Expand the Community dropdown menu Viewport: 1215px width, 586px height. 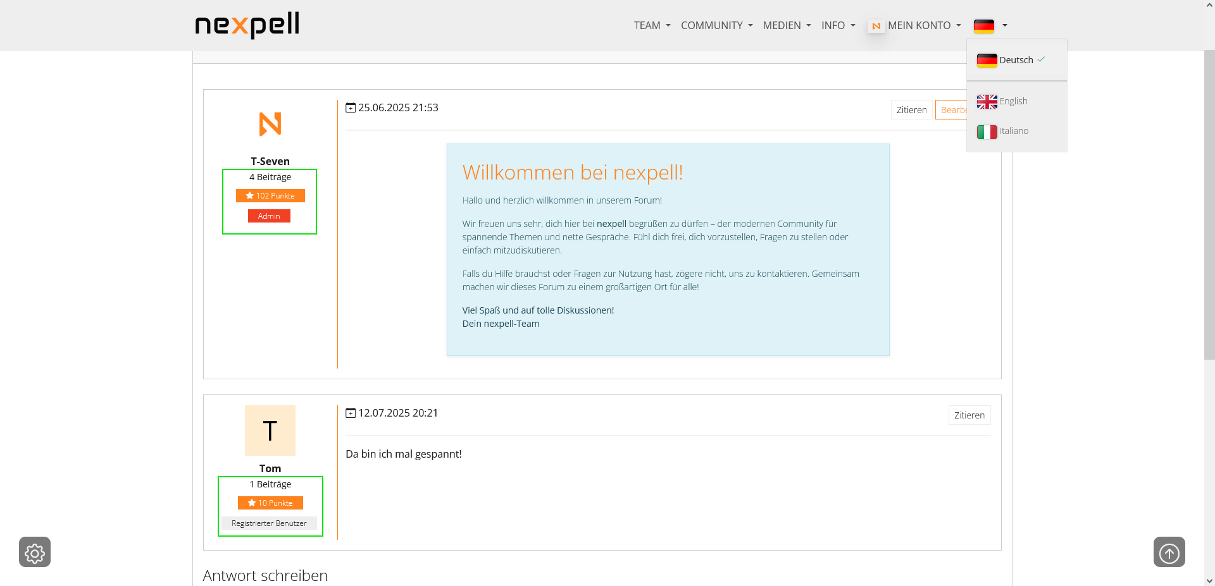(716, 26)
